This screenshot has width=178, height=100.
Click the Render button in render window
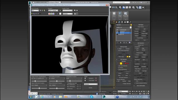(x=90, y=88)
